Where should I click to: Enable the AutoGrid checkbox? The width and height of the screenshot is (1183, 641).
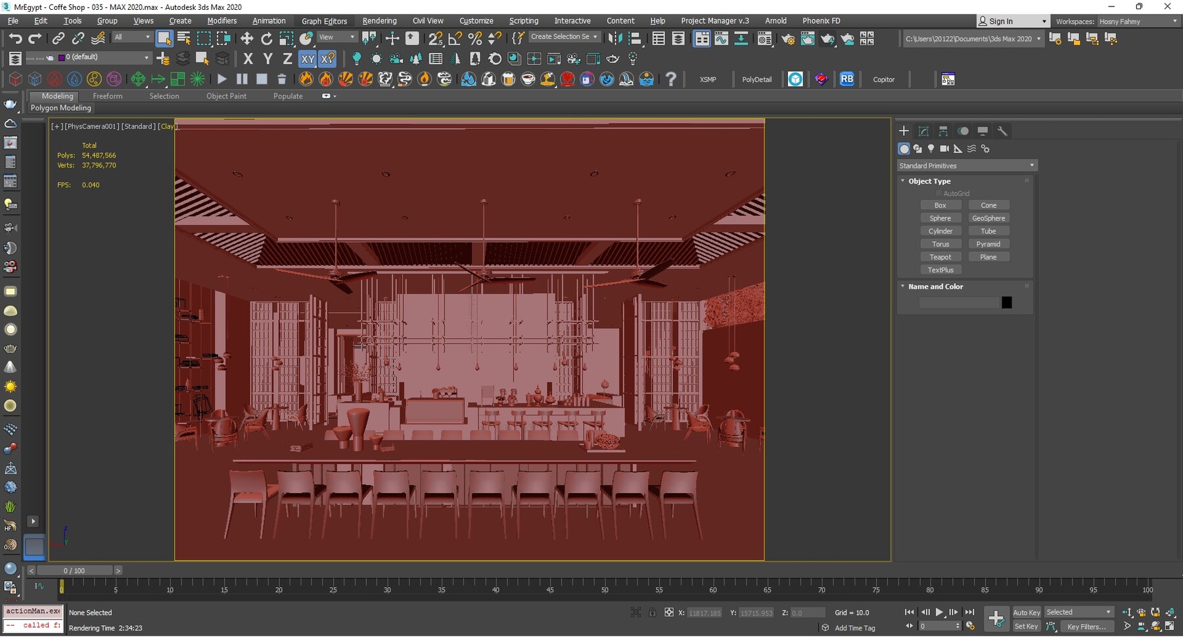click(x=939, y=193)
